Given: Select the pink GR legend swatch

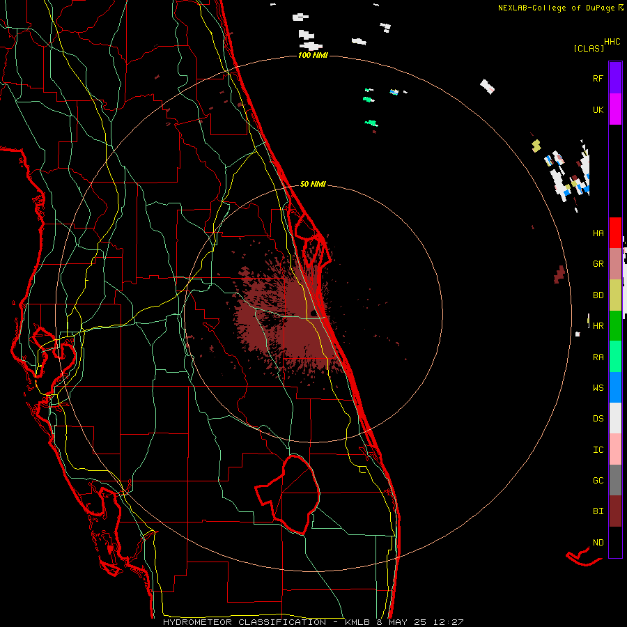Looking at the screenshot, I should 615,264.
